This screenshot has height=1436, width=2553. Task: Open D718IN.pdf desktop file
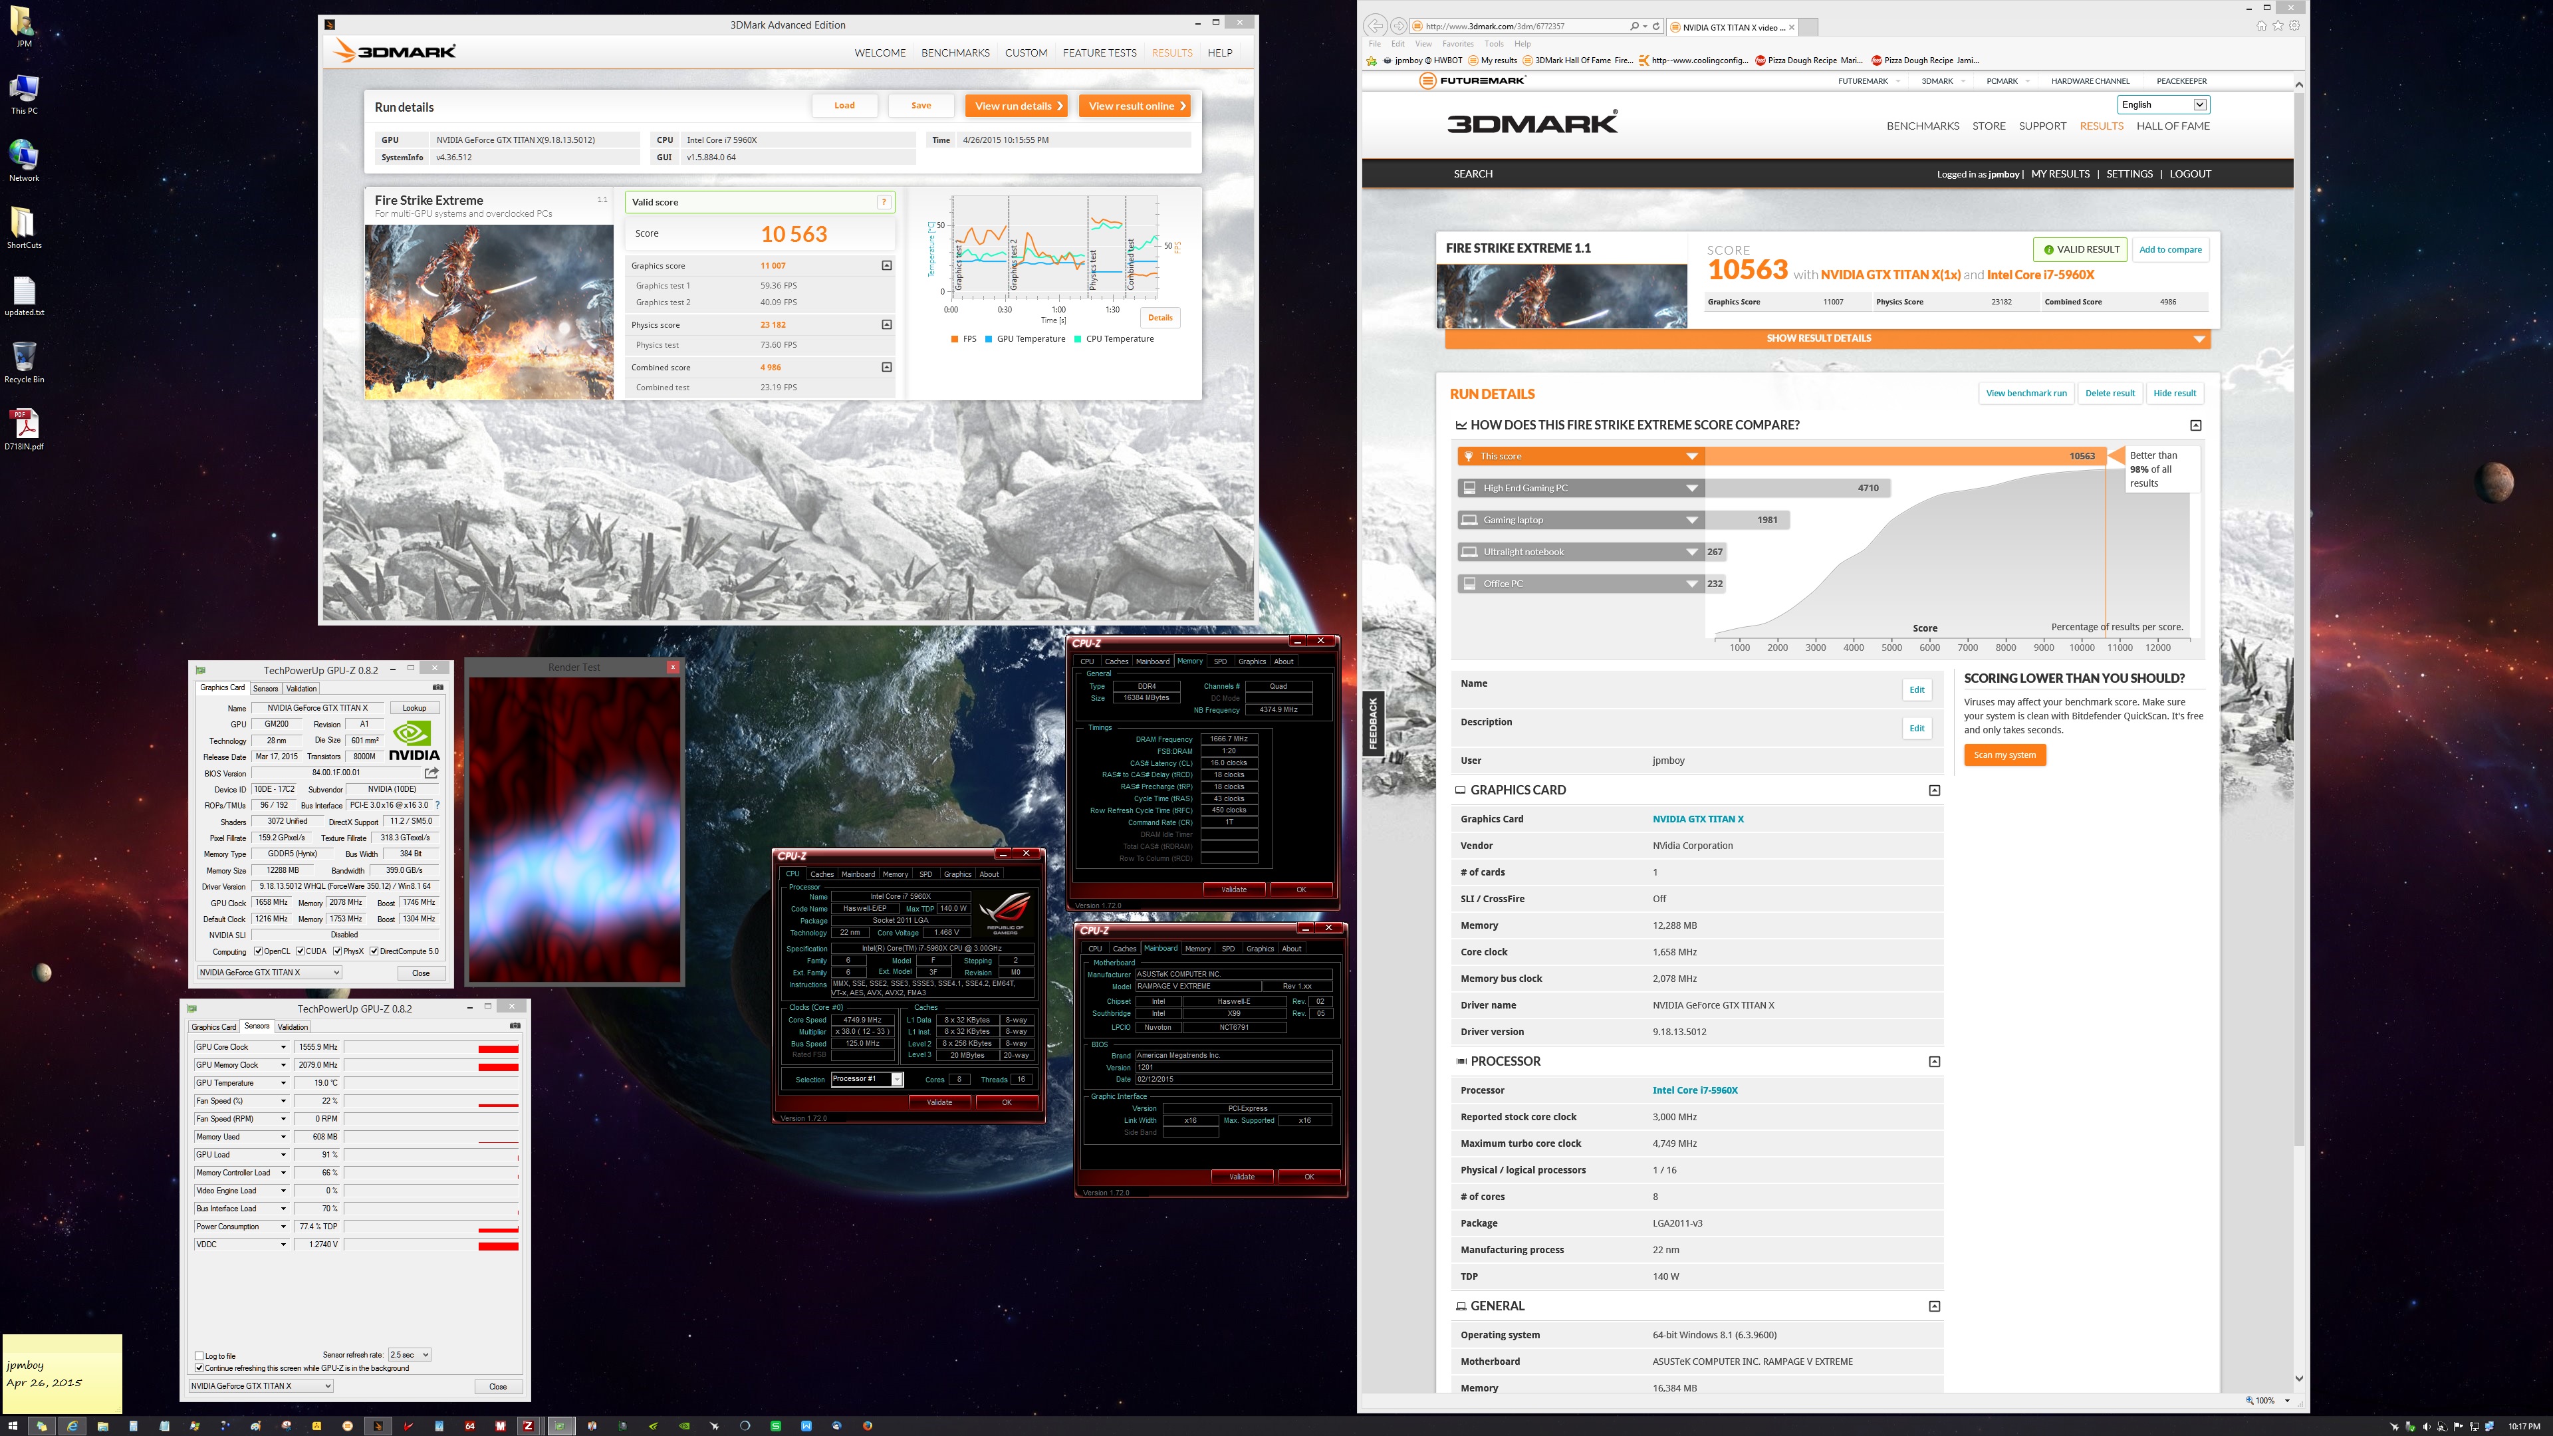[x=24, y=429]
